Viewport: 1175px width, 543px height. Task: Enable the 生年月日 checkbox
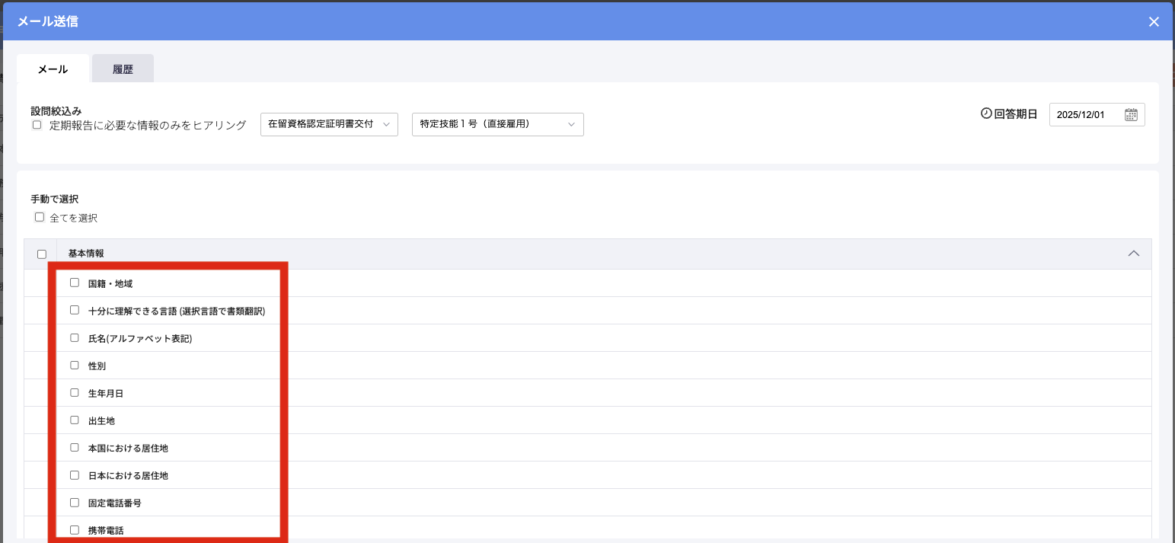click(x=75, y=392)
